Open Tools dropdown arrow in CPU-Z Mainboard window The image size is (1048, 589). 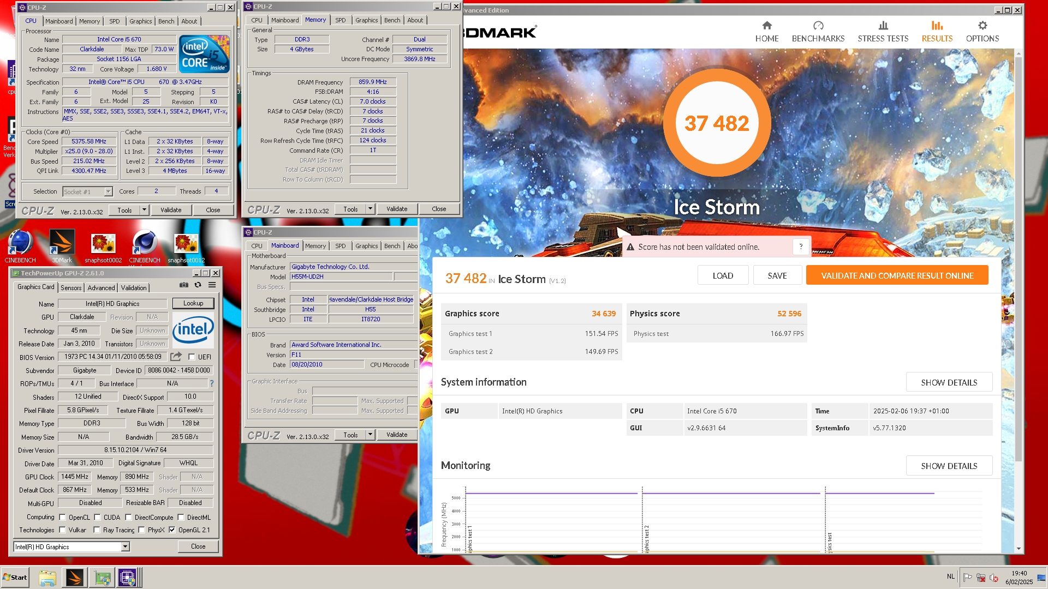[x=370, y=435]
